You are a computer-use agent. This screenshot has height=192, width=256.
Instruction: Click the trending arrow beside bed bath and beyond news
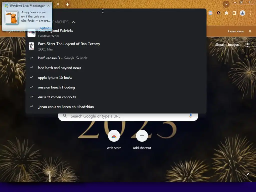click(31, 67)
